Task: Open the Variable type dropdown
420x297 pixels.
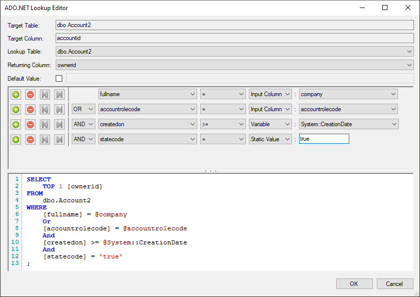Action: (x=270, y=124)
